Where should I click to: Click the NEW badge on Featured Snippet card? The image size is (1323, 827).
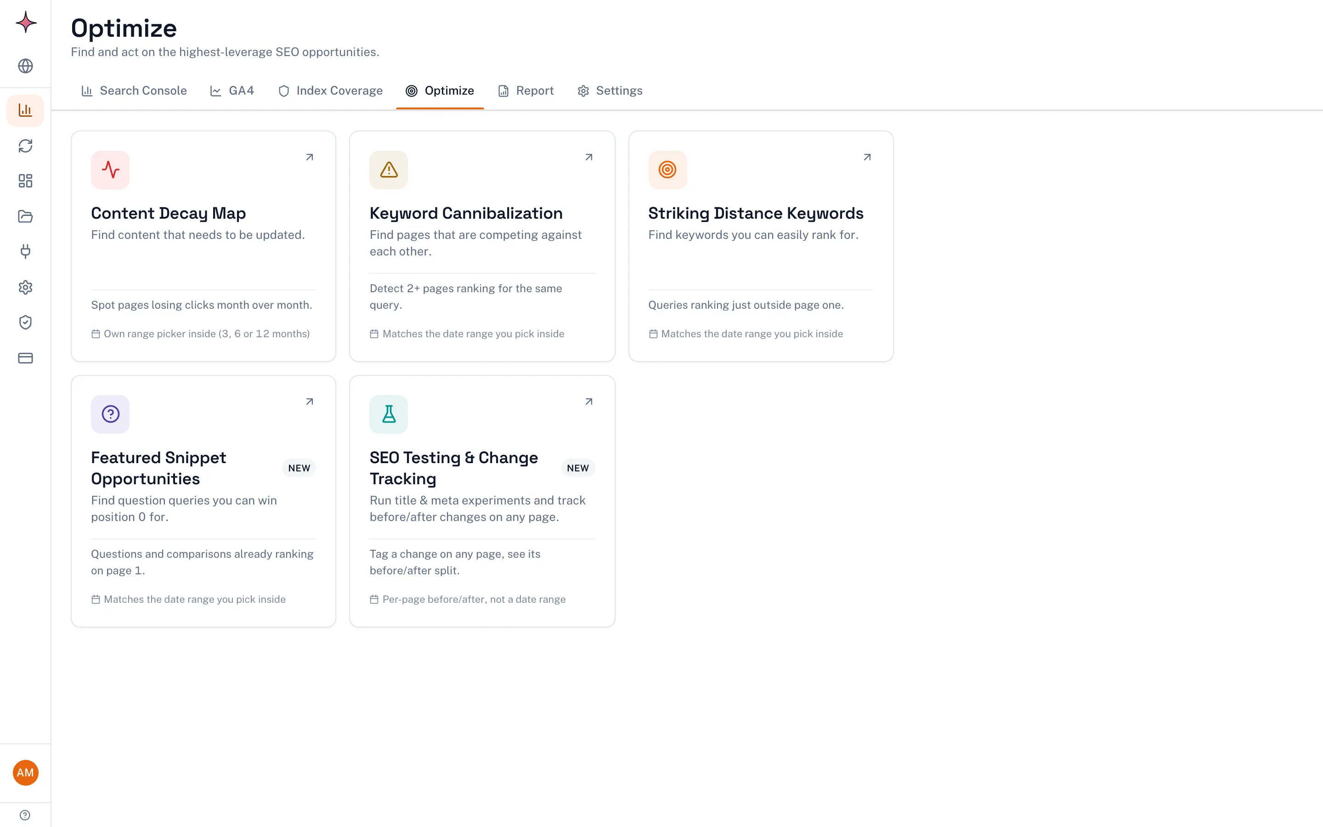299,468
